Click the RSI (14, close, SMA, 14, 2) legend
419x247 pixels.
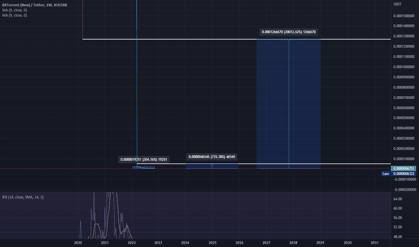pyautogui.click(x=23, y=197)
